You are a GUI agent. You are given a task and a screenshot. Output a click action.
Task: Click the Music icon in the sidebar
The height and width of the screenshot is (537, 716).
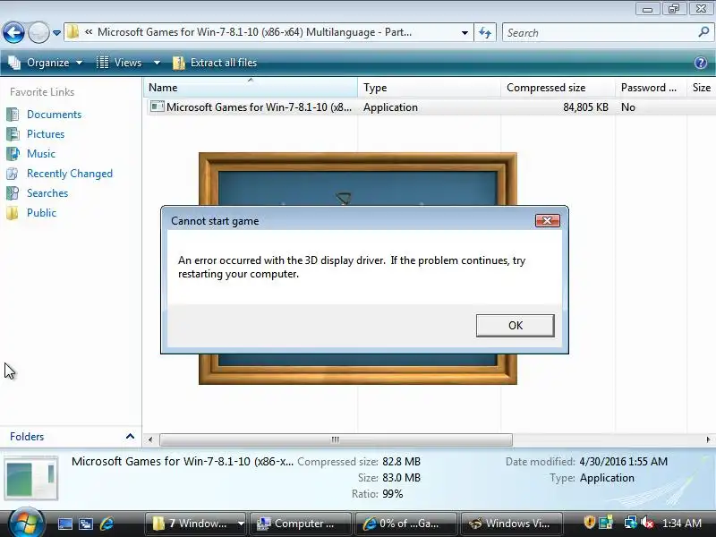[x=13, y=154]
